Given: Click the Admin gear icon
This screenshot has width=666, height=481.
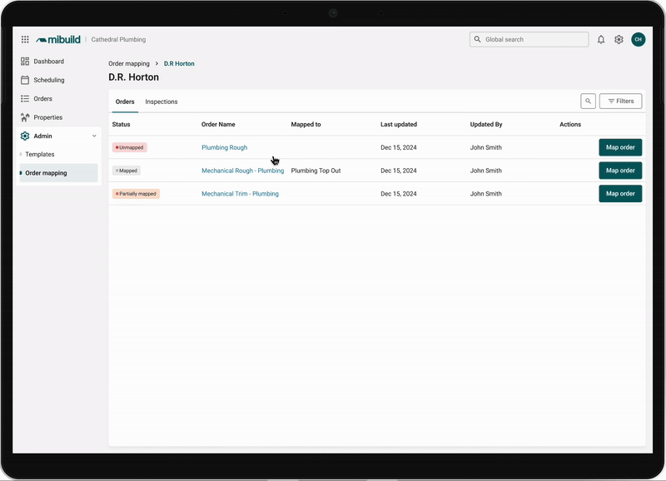Looking at the screenshot, I should (x=25, y=136).
